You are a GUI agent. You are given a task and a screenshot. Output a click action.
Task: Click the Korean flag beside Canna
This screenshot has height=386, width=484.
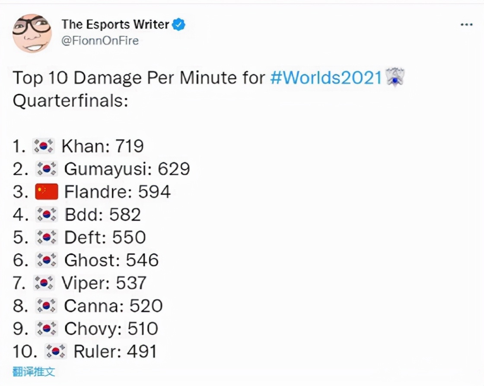coord(46,306)
